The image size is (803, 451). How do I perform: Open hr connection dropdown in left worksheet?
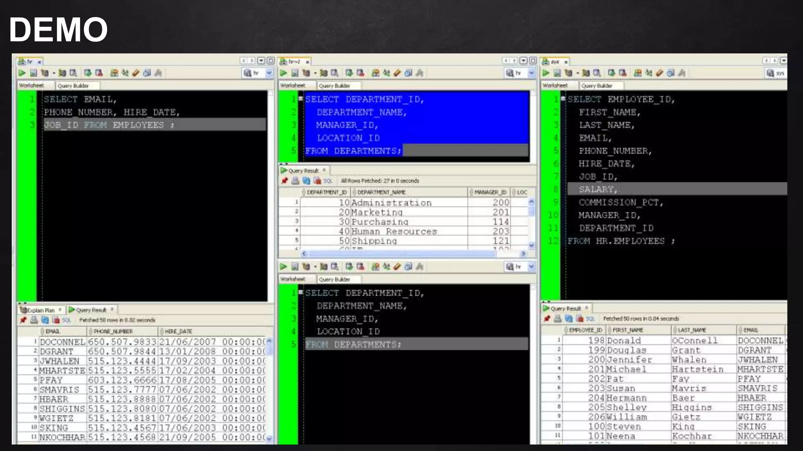269,73
